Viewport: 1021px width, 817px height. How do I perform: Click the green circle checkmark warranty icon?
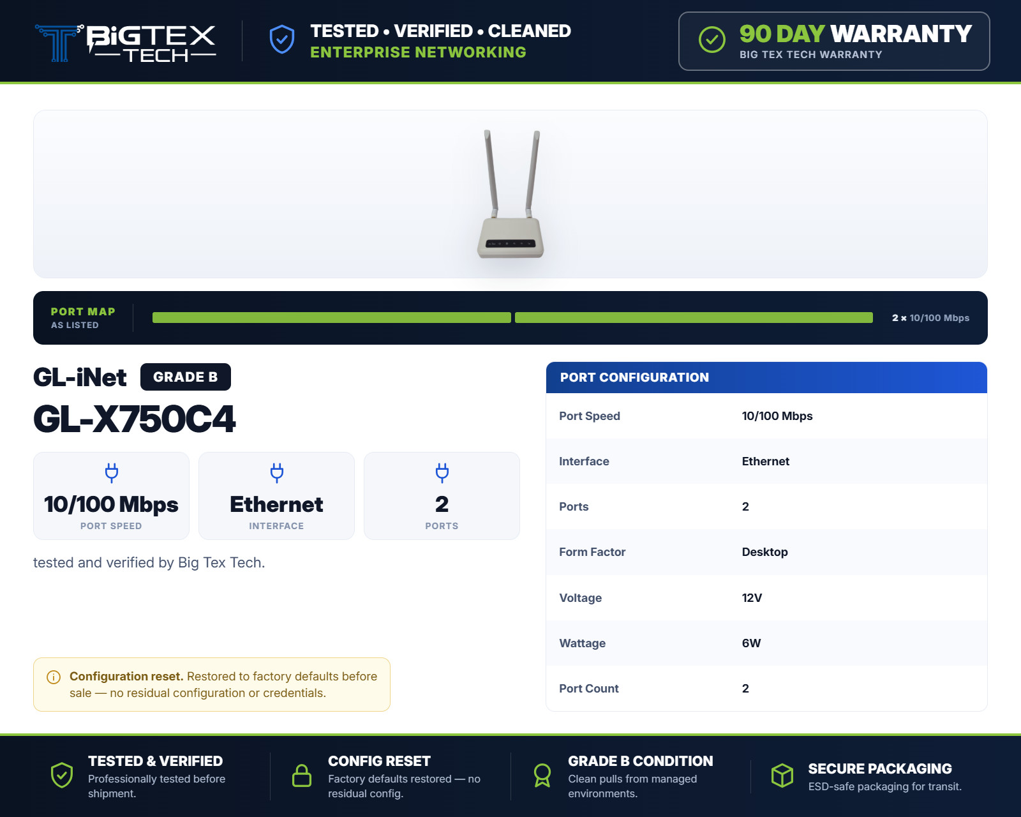pos(712,40)
